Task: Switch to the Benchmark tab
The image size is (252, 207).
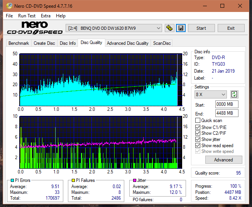Action: [19, 43]
